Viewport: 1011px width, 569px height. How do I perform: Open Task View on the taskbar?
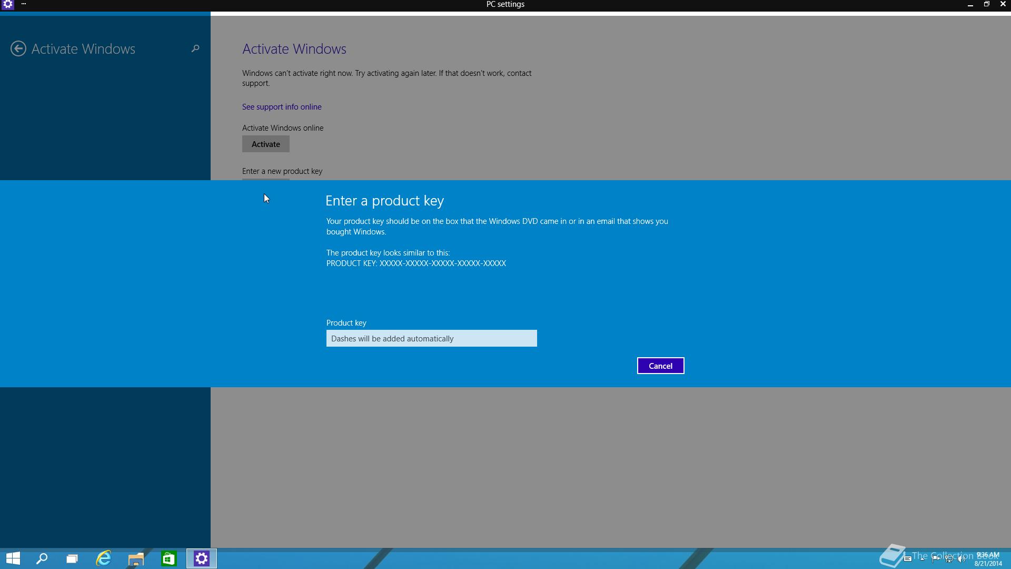[x=72, y=558]
